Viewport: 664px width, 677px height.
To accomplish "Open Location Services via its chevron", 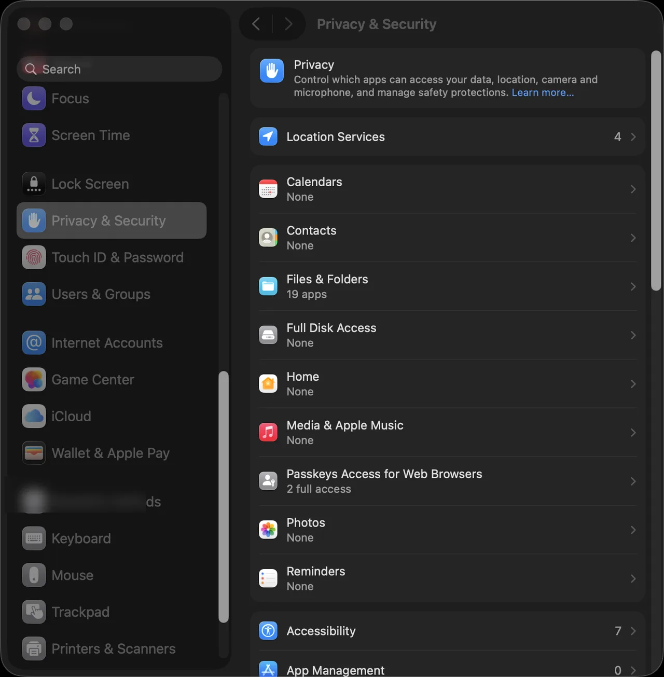I will click(633, 136).
